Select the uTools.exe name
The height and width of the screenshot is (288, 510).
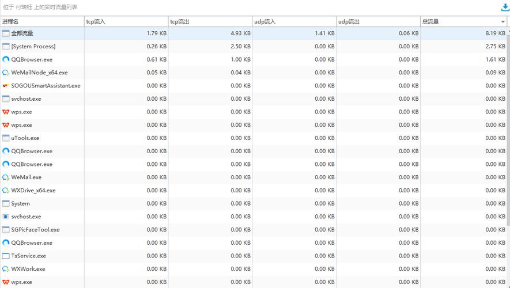25,138
